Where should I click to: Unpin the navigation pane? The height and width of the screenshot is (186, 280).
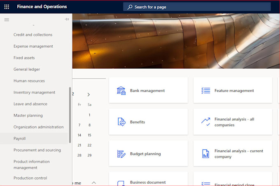click(x=67, y=20)
